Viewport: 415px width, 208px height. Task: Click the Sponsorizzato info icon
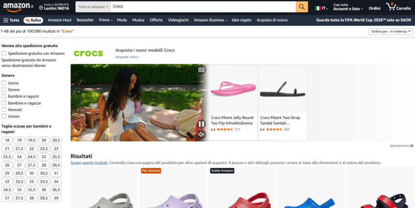[x=412, y=146]
